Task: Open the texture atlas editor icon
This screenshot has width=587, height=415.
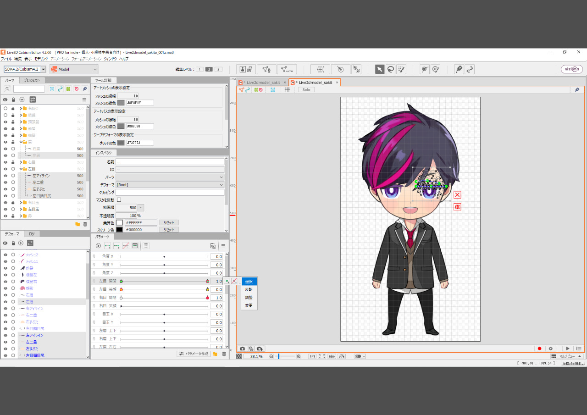Action: click(x=246, y=69)
